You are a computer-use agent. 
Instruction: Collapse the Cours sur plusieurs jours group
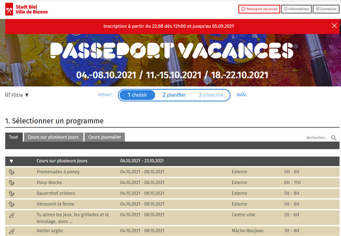pos(11,161)
